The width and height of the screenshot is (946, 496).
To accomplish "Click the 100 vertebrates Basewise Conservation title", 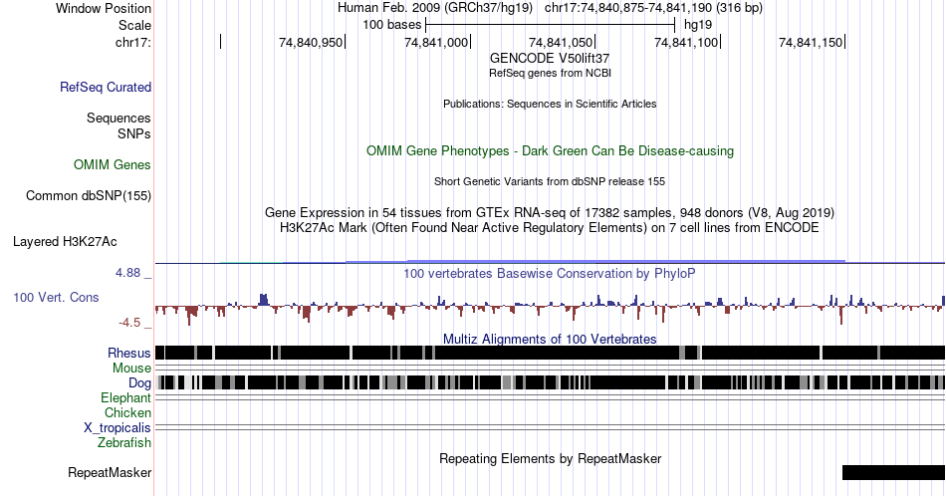I will tap(550, 273).
